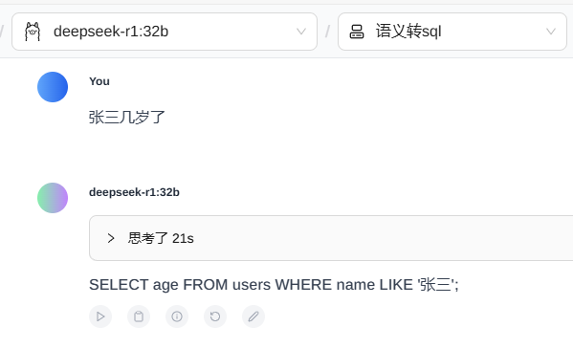
Task: Click the database icon beside 语义转sql
Action: tap(357, 32)
